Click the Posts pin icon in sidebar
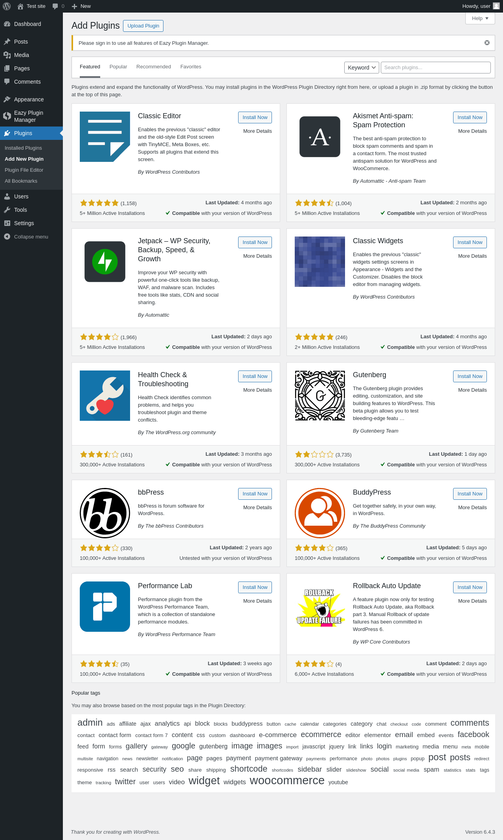 7,42
